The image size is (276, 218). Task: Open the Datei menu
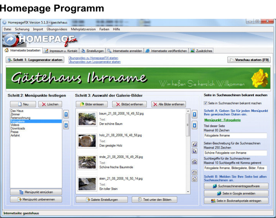coord(7,29)
